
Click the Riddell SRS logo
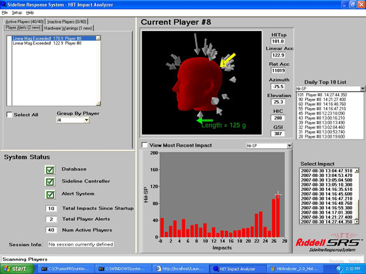point(329,242)
